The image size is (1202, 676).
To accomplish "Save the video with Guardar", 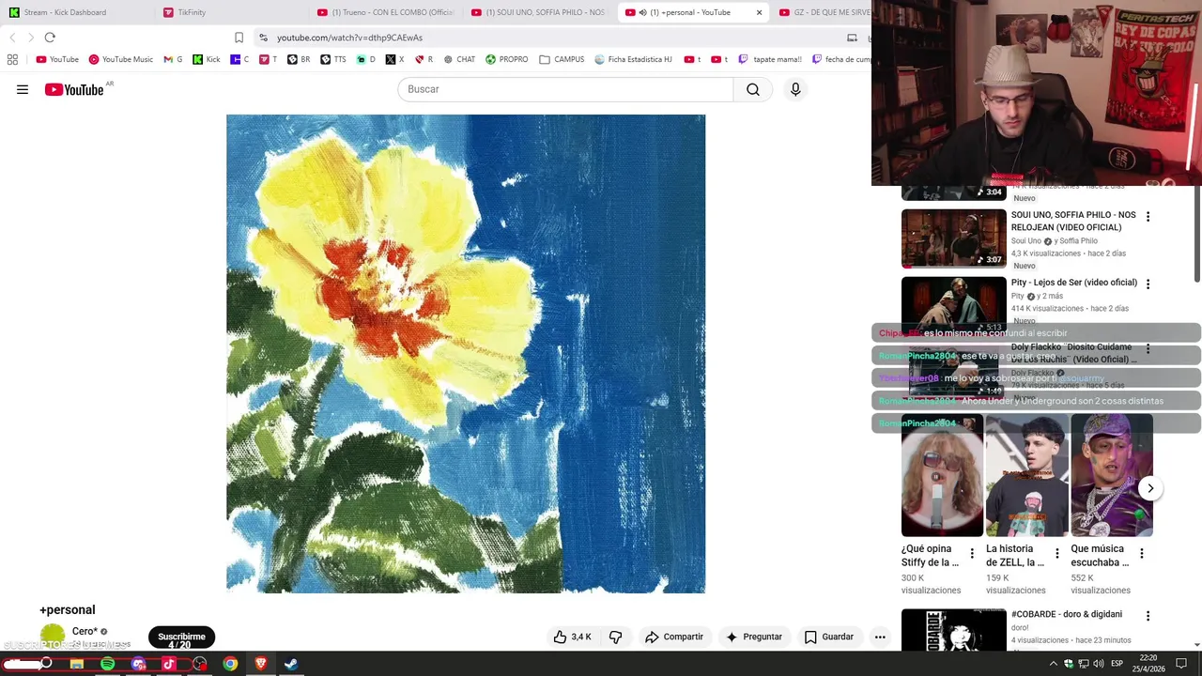I will pyautogui.click(x=829, y=637).
